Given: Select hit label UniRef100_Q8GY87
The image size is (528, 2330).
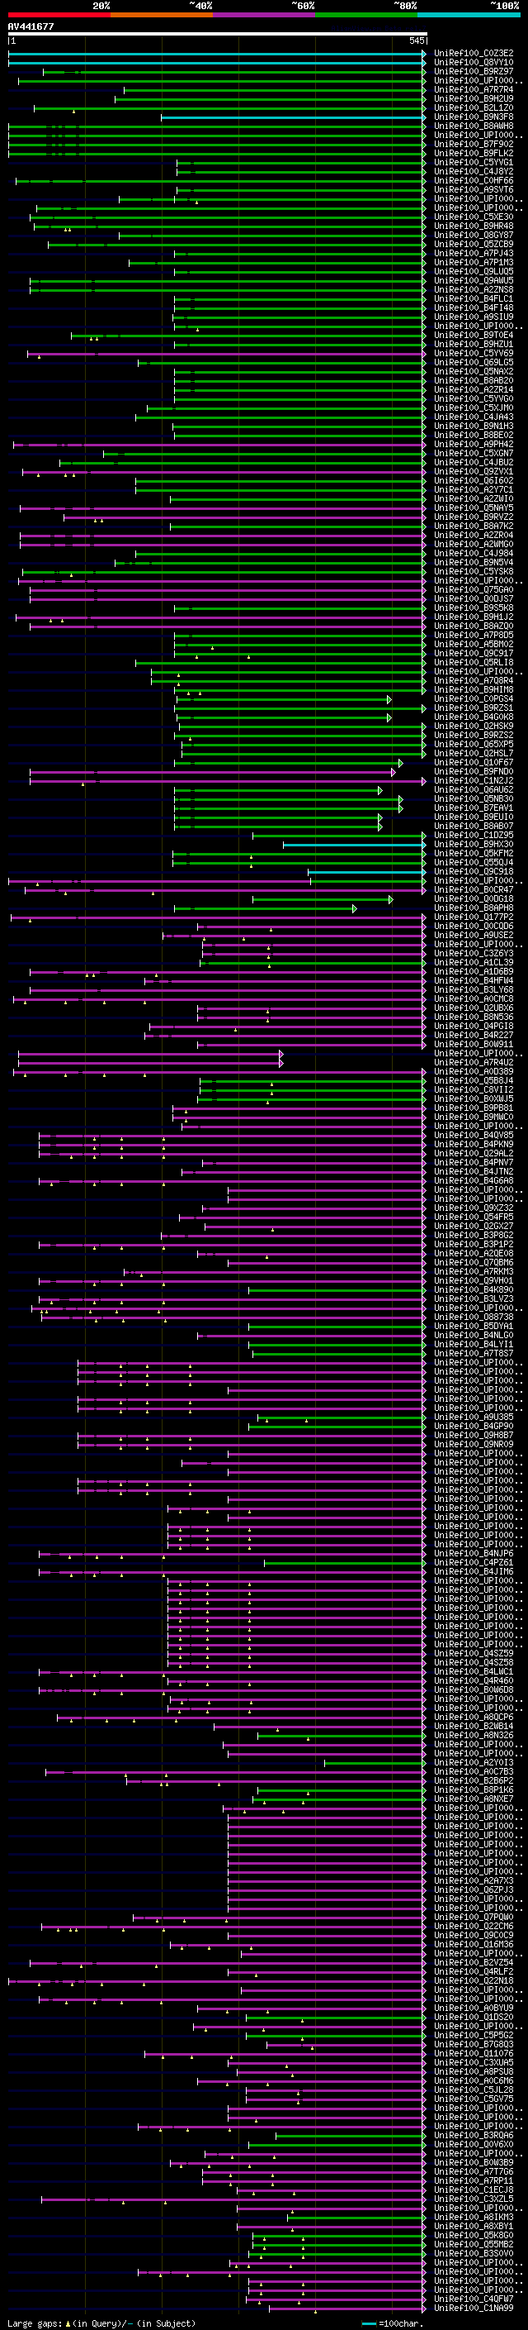Looking at the screenshot, I should pyautogui.click(x=474, y=236).
